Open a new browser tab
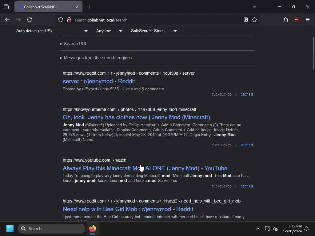This screenshot has width=315, height=236. (89, 7)
